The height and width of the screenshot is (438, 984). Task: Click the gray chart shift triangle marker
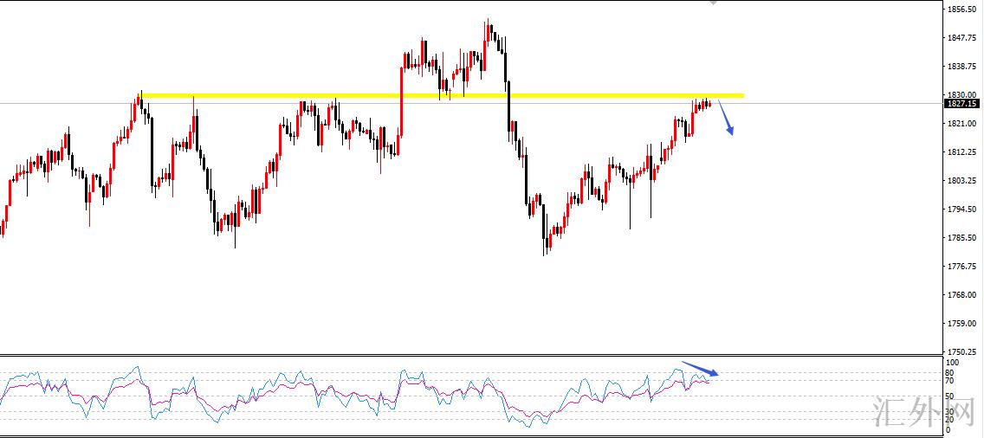pos(713,3)
